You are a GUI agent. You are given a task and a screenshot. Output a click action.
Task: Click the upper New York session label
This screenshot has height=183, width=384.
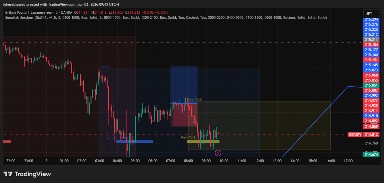[x=195, y=99]
